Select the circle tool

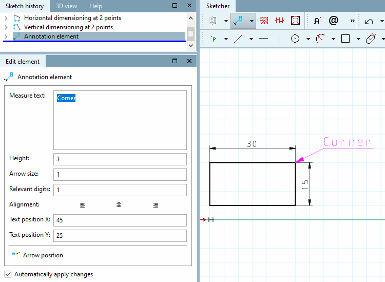(295, 39)
